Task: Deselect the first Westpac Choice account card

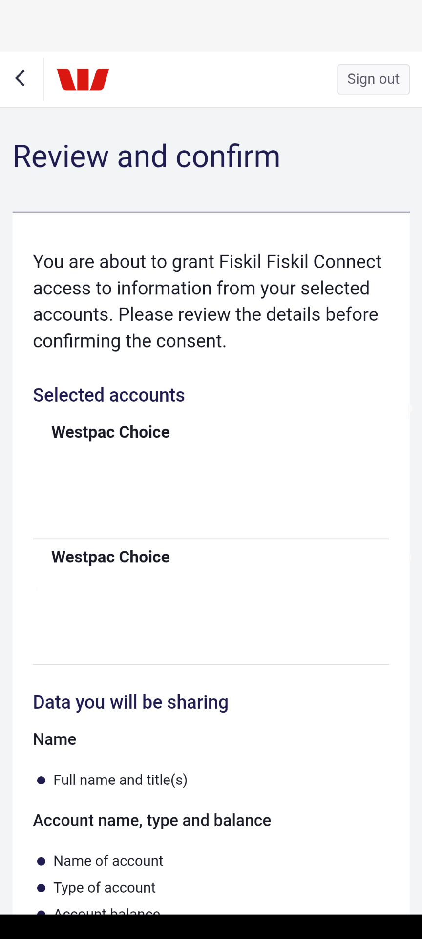Action: tap(110, 432)
